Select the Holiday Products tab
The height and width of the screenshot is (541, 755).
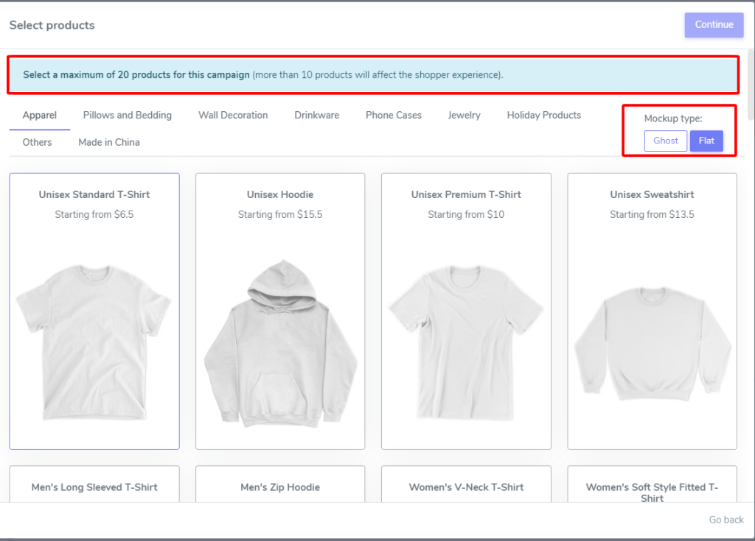point(544,116)
